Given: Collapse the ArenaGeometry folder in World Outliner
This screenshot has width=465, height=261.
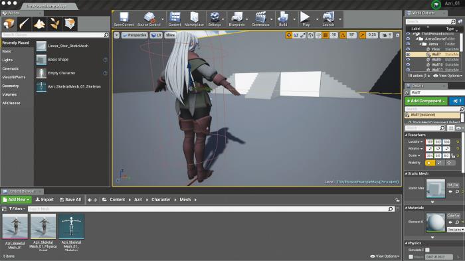Looking at the screenshot, I should [417, 39].
